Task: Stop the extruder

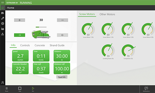Action: (20, 89)
